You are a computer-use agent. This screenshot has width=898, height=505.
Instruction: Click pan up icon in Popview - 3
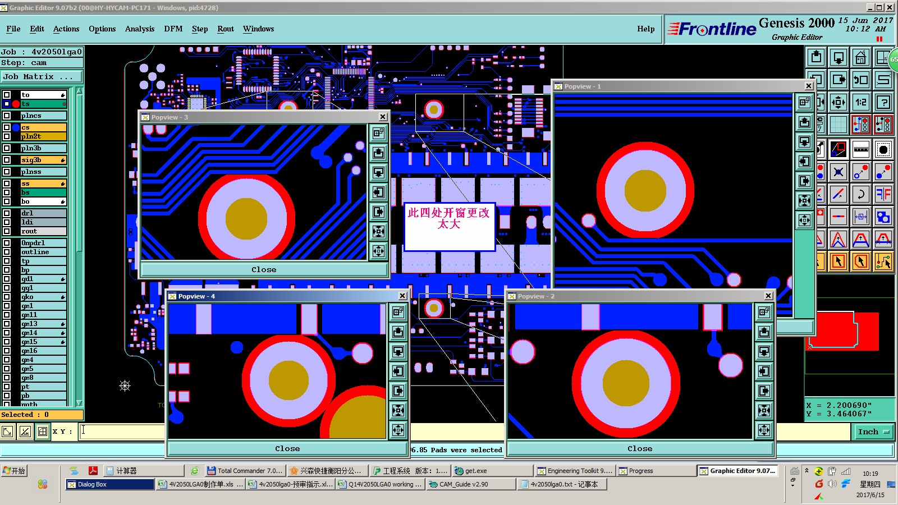coord(379,153)
